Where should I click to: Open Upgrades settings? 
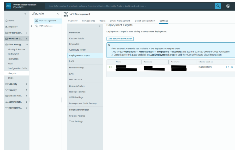(x=74, y=44)
